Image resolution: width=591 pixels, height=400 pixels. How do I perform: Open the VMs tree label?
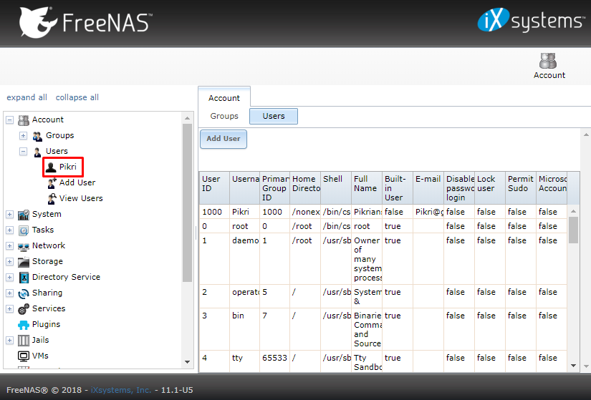40,356
